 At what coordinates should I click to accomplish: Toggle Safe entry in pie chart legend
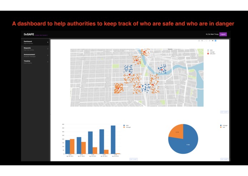[x=223, y=127]
